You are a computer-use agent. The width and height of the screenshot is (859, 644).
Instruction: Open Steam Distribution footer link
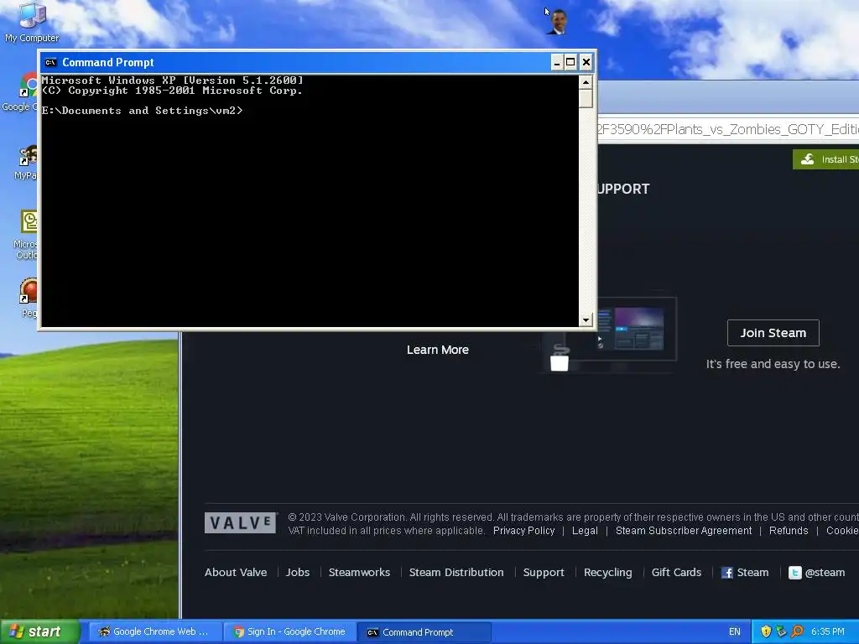456,572
